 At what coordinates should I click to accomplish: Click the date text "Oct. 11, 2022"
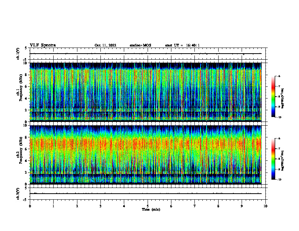tap(105, 45)
